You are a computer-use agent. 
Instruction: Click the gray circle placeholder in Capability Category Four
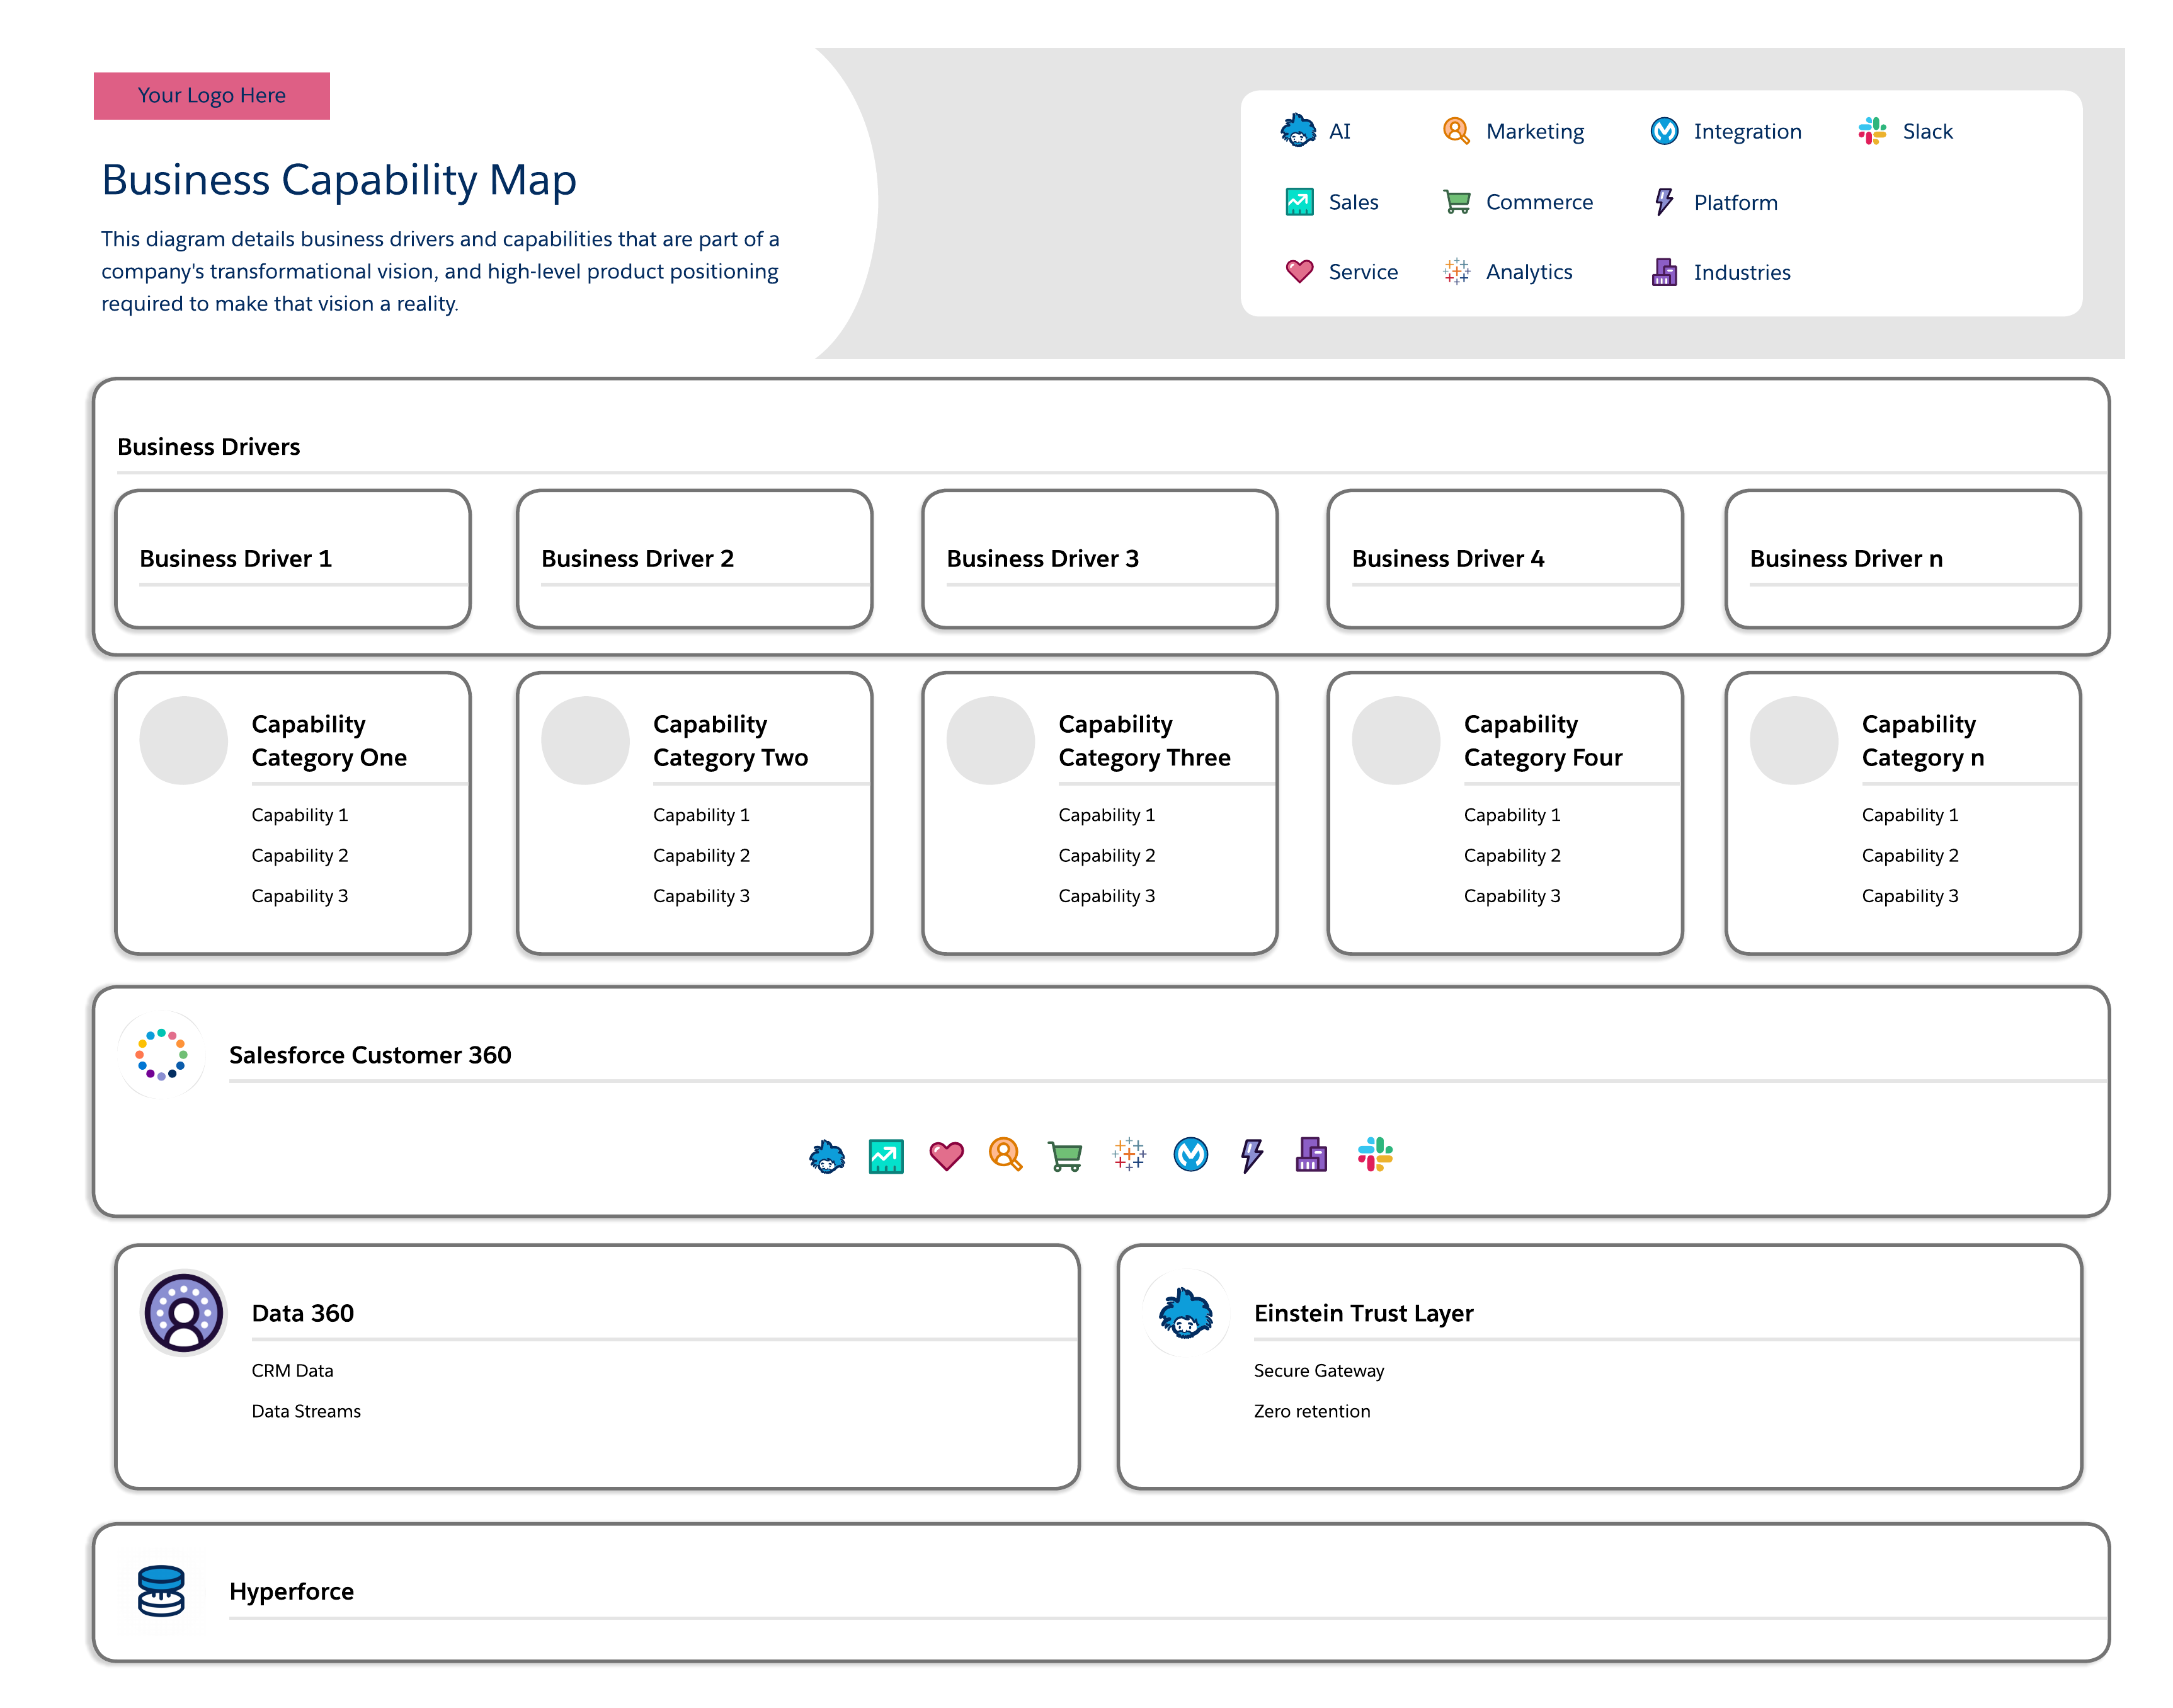click(x=1395, y=740)
